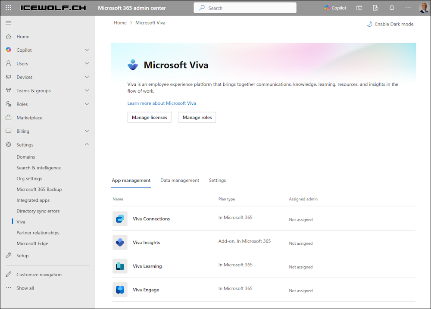Expand the Users menu chevron
The height and width of the screenshot is (309, 431).
[87, 63]
